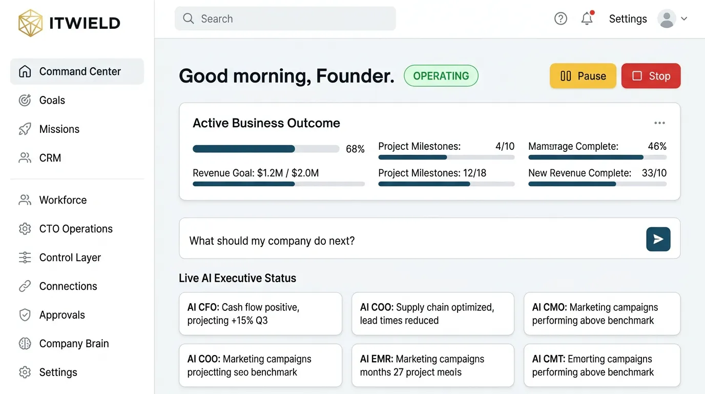Stop the company operations
Image resolution: width=705 pixels, height=394 pixels.
pyautogui.click(x=651, y=76)
